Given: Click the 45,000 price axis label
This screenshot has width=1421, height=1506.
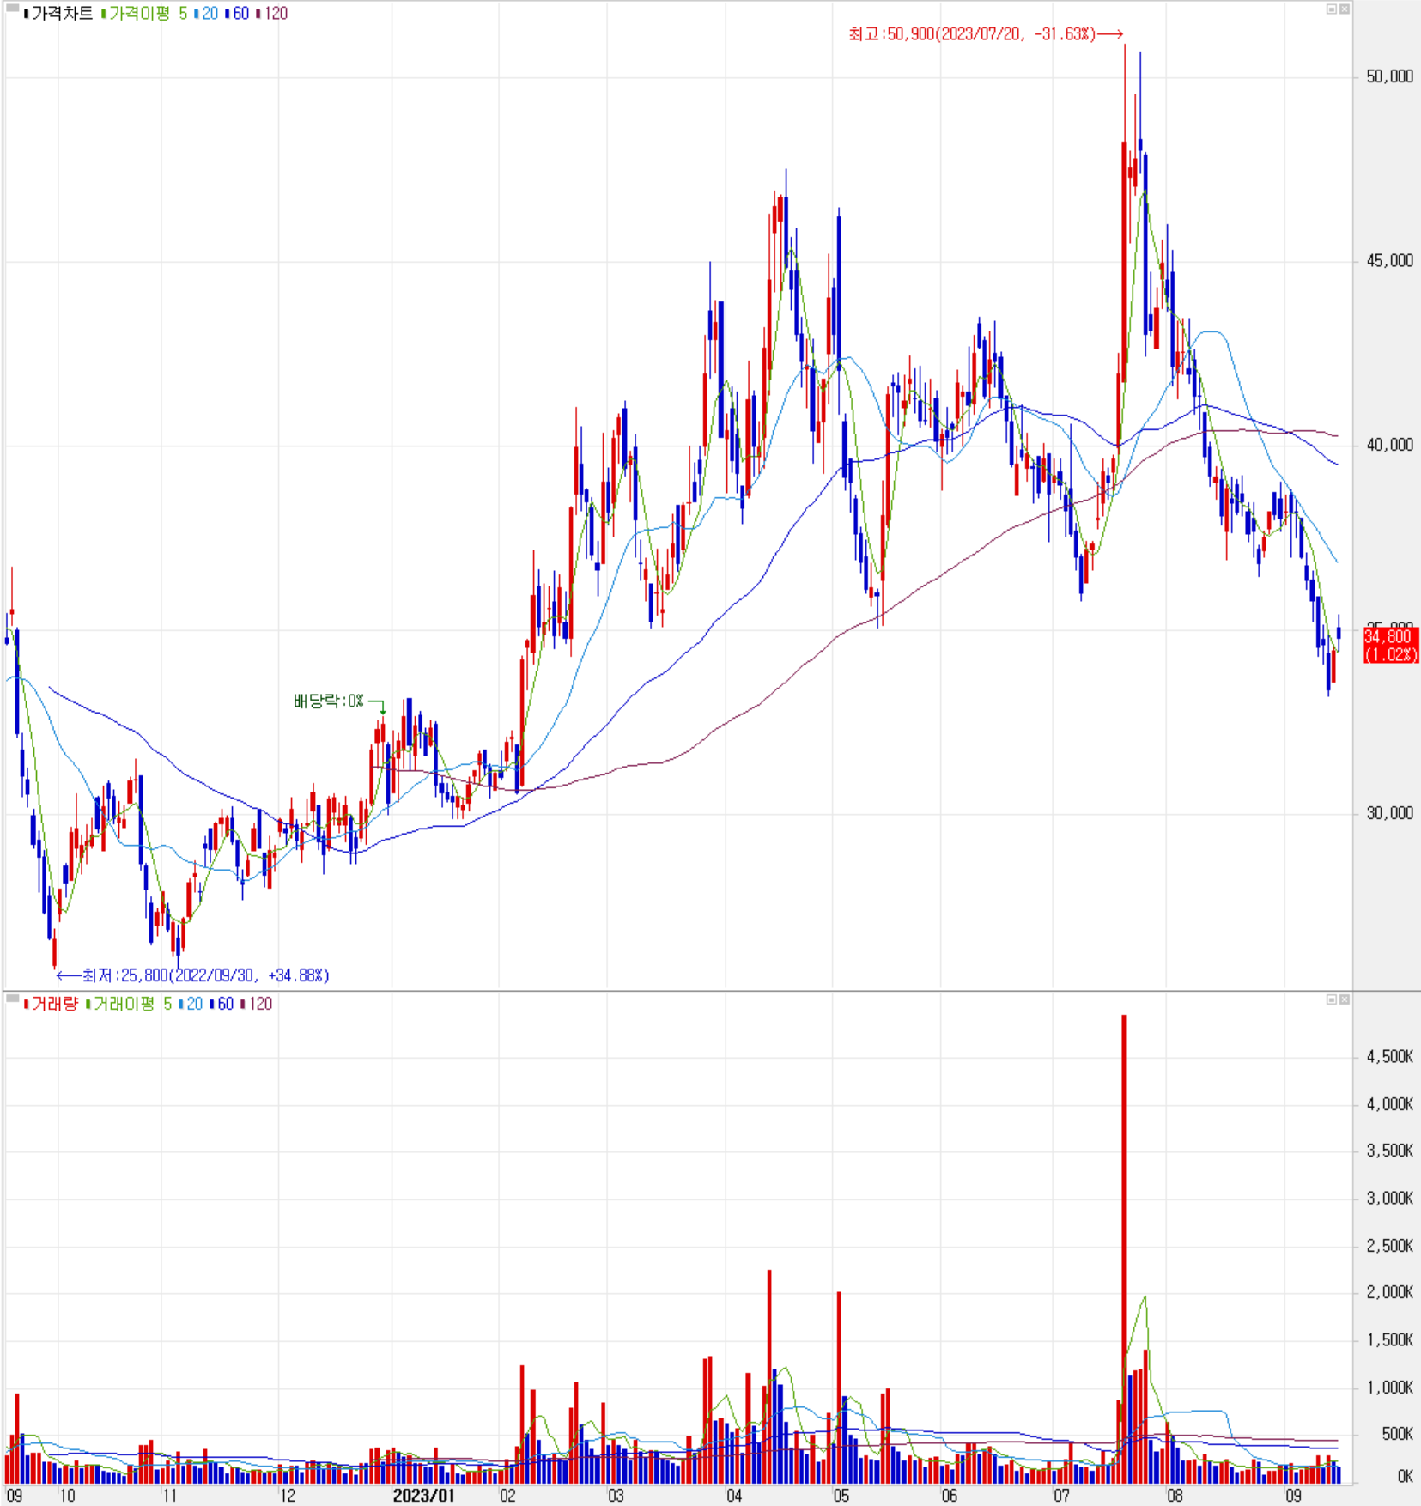Looking at the screenshot, I should coord(1389,261).
